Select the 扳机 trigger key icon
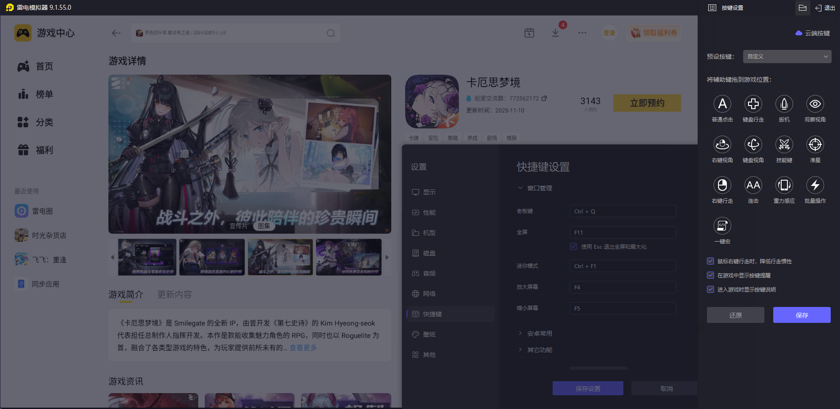The image size is (840, 409). [784, 104]
